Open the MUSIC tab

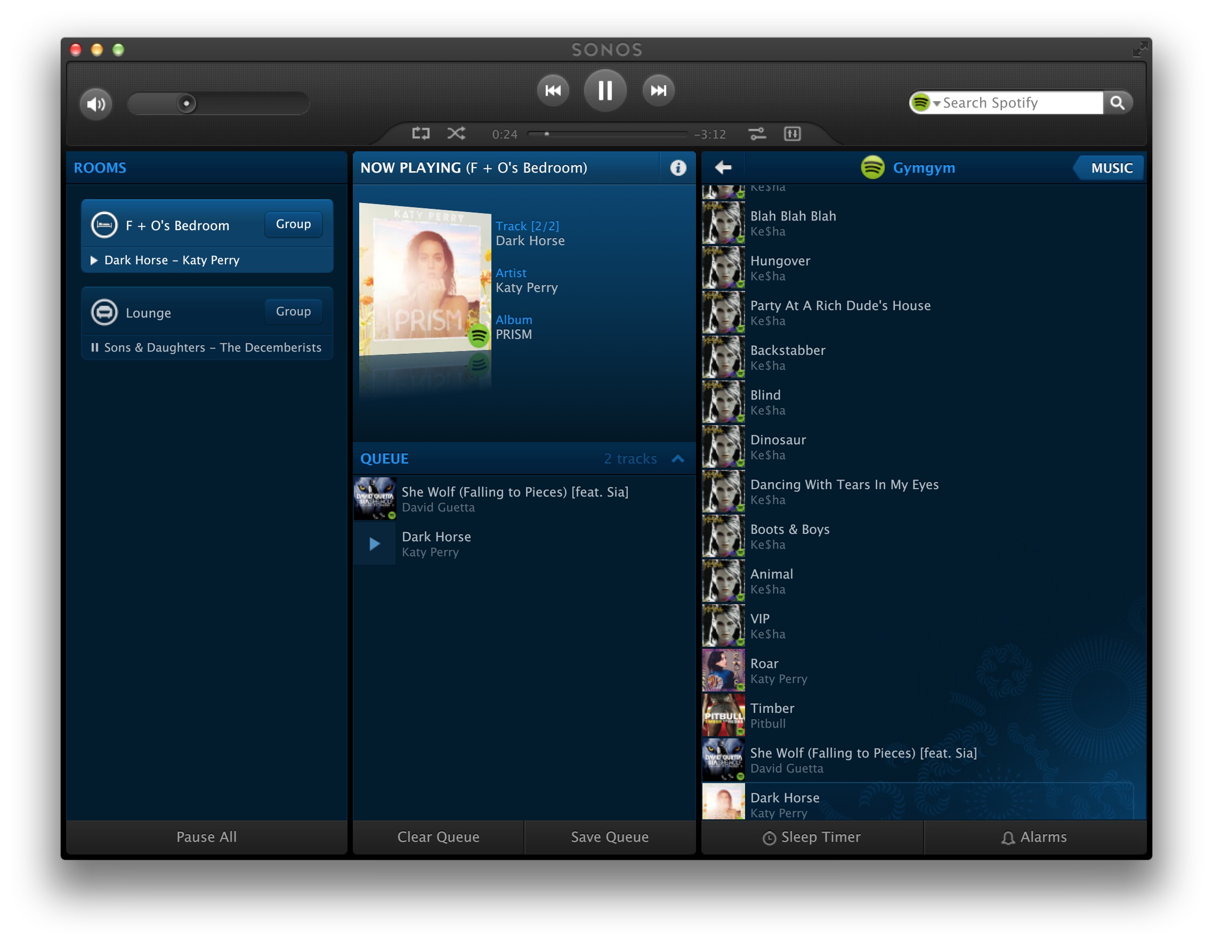pos(1109,168)
